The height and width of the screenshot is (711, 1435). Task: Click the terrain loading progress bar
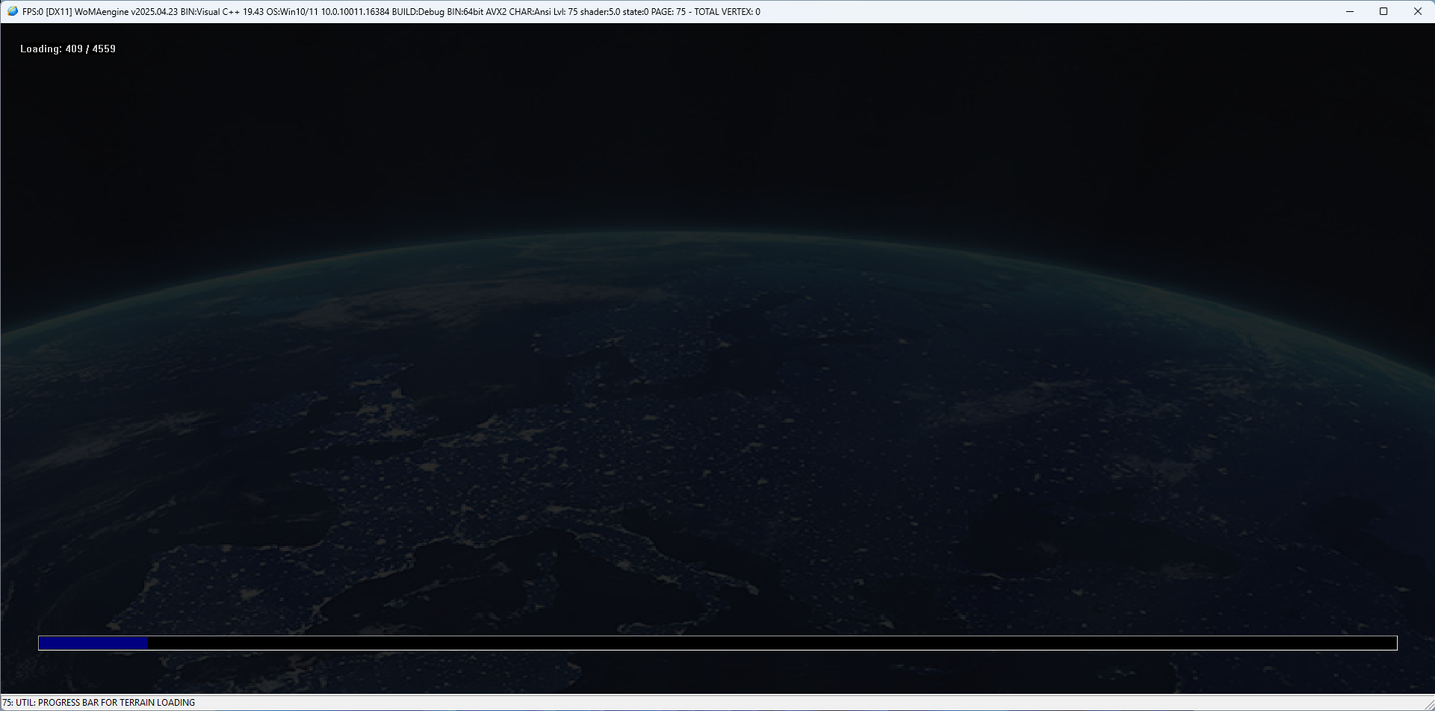(718, 643)
